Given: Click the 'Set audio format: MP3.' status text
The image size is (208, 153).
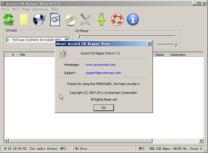Looking at the screenshot, I should (x=48, y=148).
